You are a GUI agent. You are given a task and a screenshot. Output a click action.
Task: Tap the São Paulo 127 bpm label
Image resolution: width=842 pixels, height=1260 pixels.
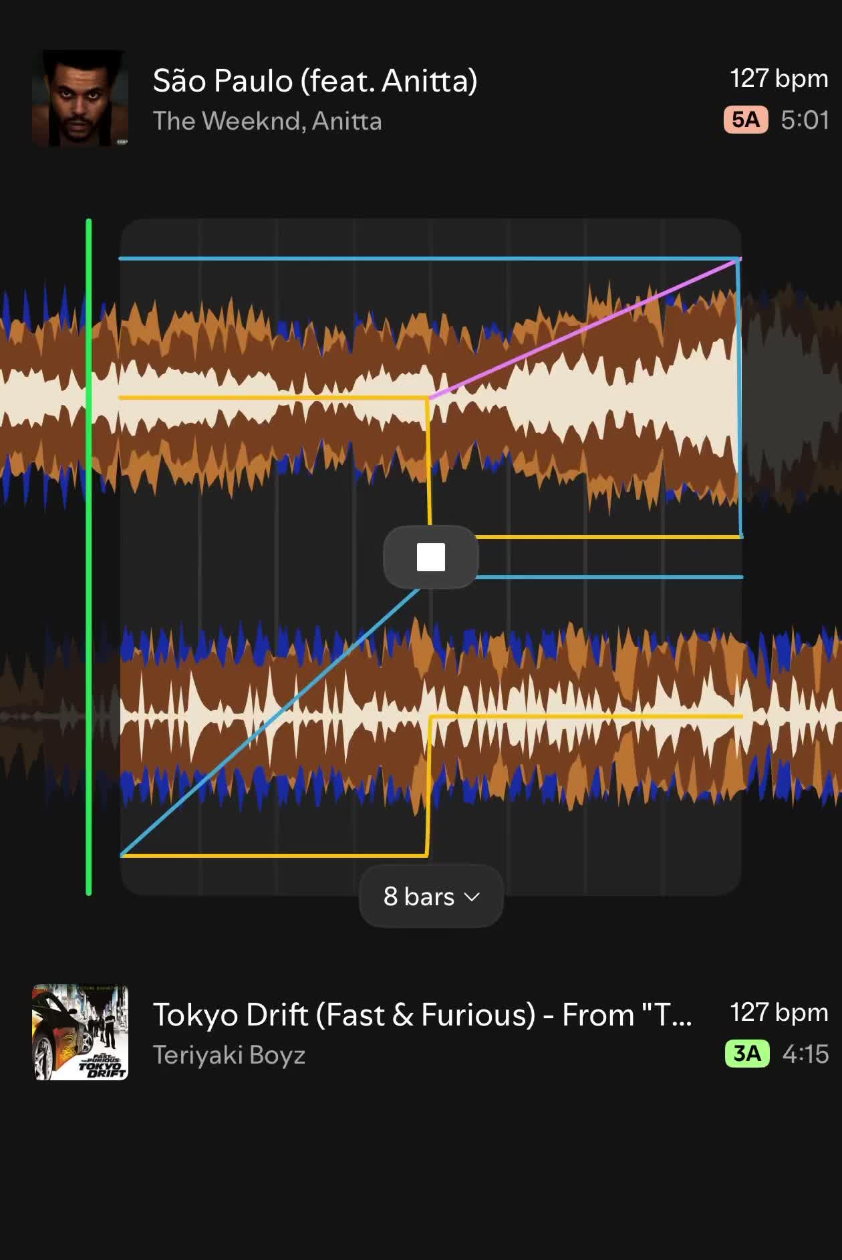tap(779, 79)
